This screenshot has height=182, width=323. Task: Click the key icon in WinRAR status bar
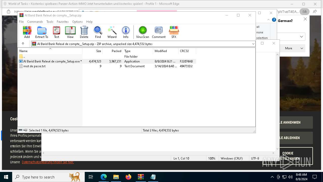click(25, 130)
